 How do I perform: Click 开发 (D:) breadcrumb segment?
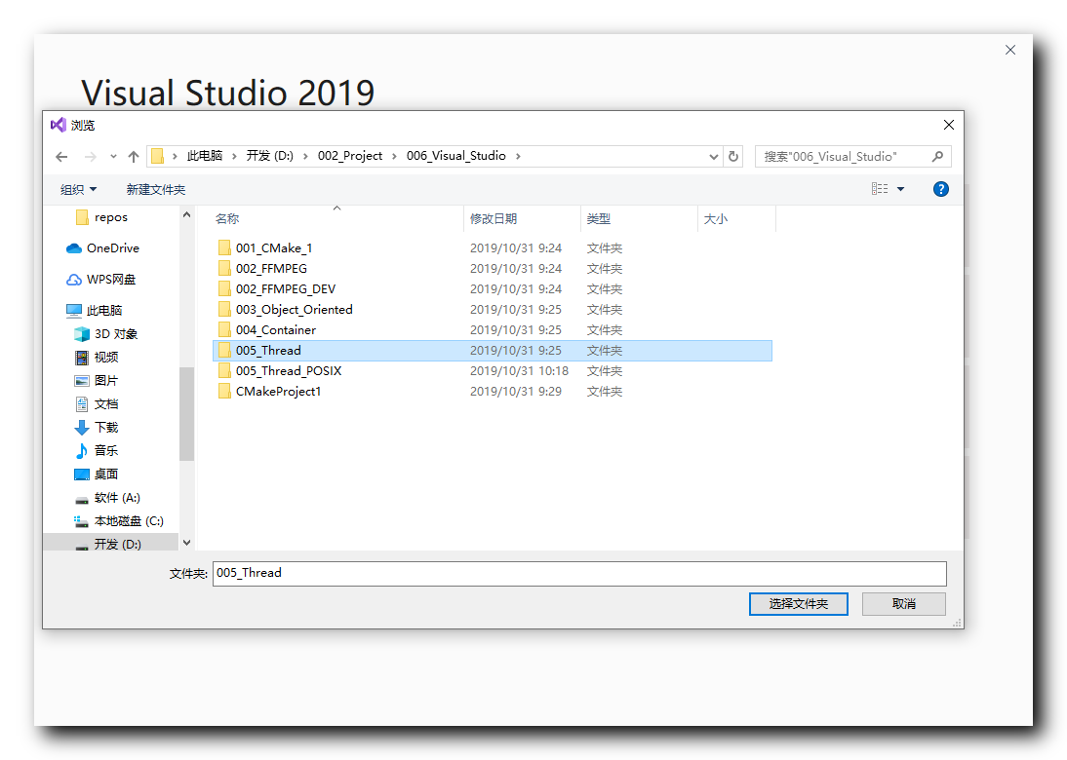pos(270,156)
